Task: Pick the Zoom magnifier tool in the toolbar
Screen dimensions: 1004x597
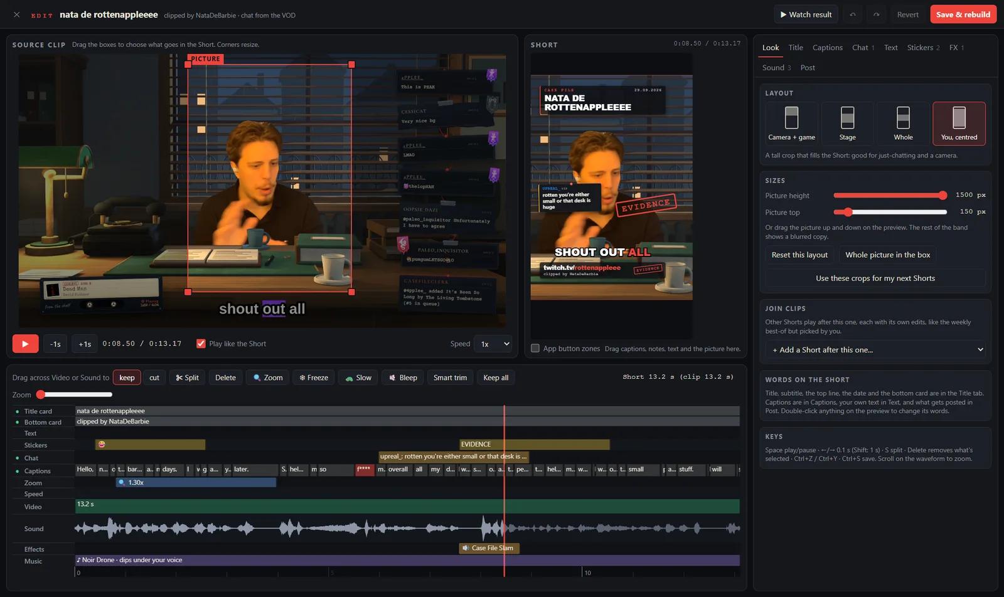Action: coord(268,378)
